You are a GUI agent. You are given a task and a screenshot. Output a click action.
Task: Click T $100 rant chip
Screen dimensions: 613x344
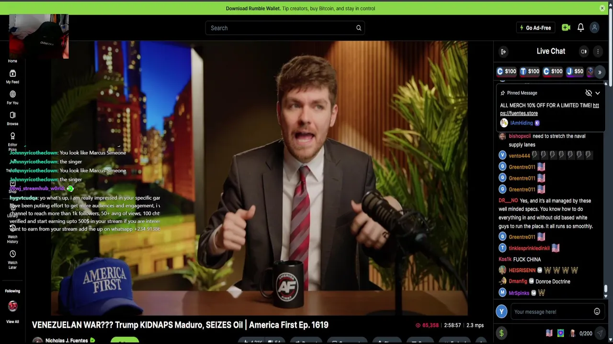pyautogui.click(x=530, y=71)
